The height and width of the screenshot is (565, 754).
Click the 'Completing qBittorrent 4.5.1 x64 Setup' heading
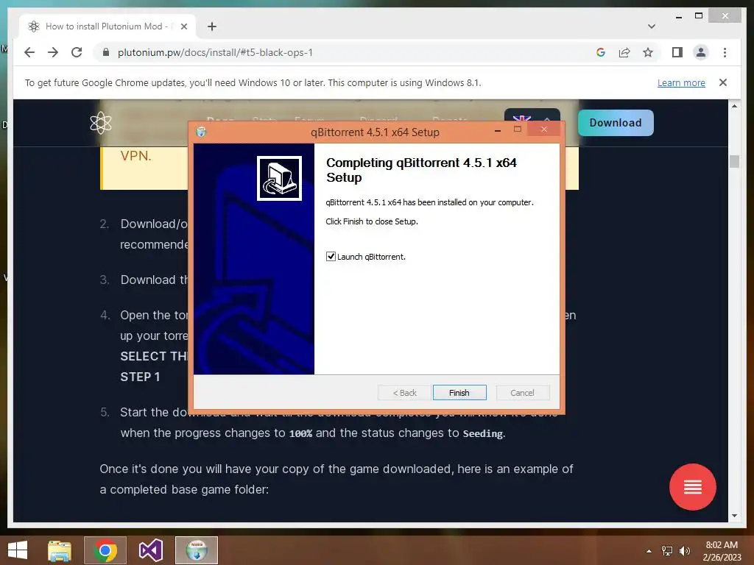coord(421,170)
